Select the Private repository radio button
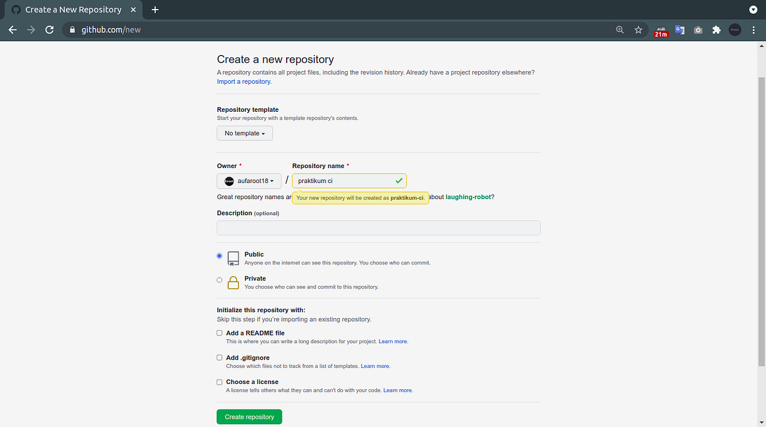This screenshot has width=766, height=427. point(219,279)
